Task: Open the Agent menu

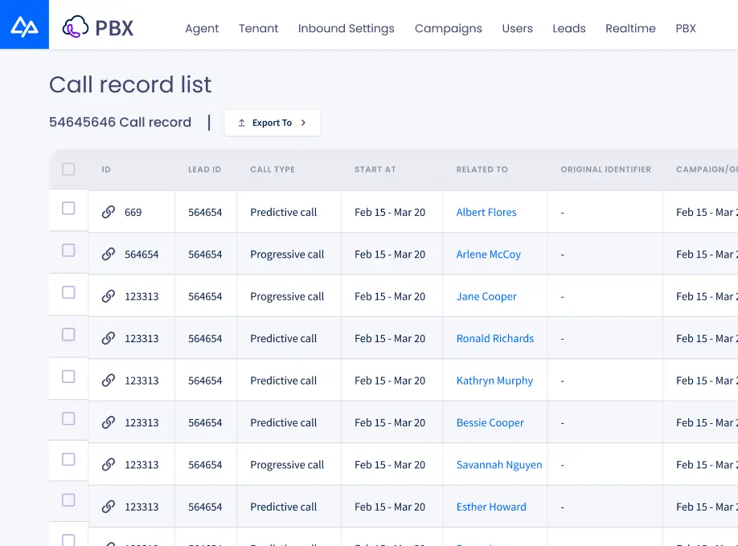Action: click(202, 28)
